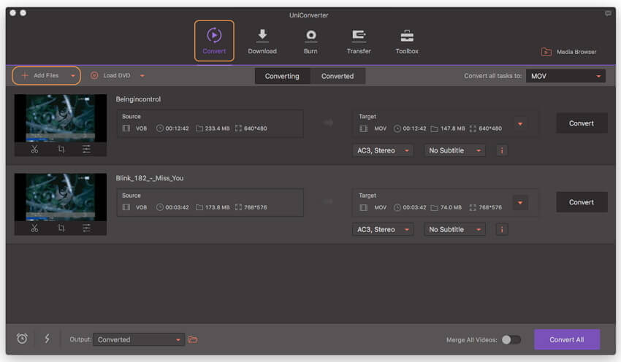Switch to the Converting tab
621x362 pixels.
[282, 76]
